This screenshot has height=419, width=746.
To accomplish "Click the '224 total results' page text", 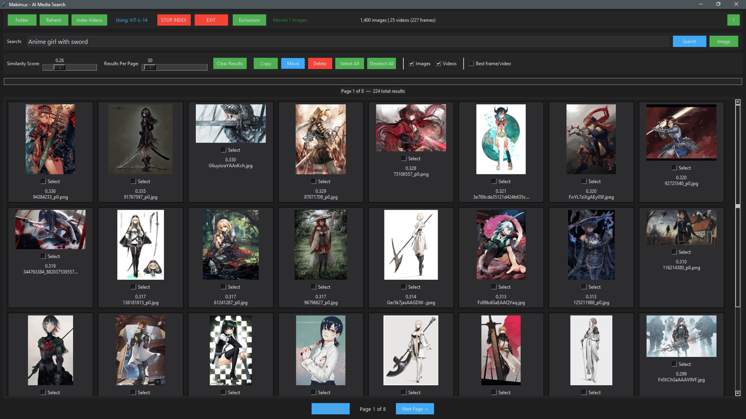I will pyautogui.click(x=389, y=91).
